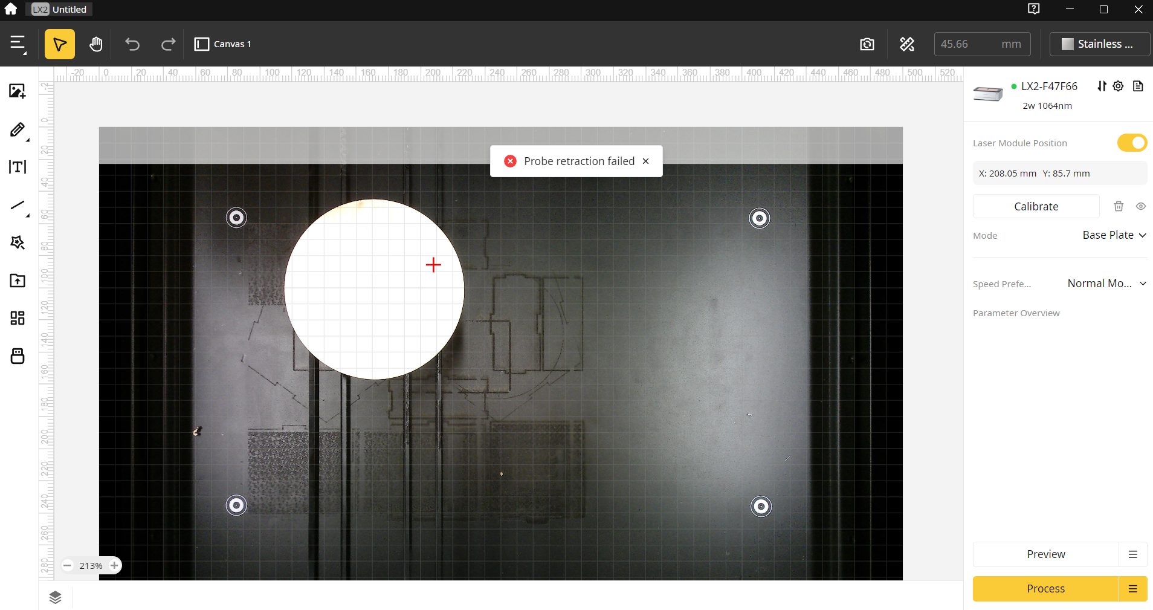Open the Speed Preference dropdown

click(1106, 284)
